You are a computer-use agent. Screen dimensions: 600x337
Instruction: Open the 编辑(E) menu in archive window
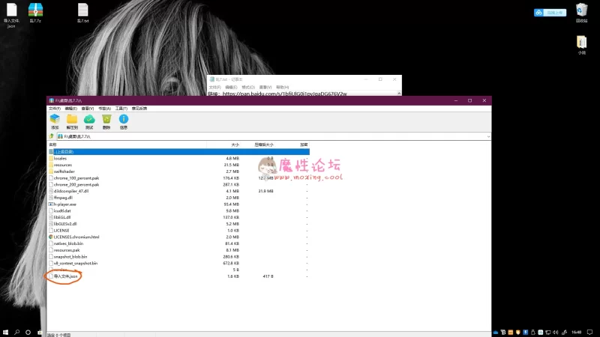pyautogui.click(x=70, y=109)
